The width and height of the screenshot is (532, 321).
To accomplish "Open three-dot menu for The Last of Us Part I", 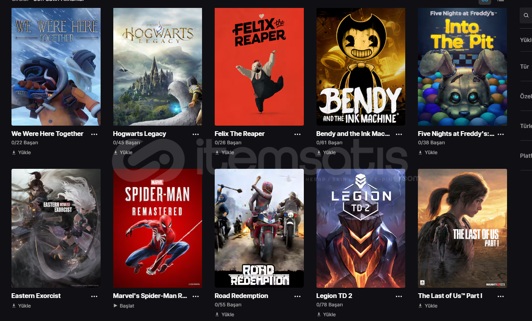I will 501,296.
